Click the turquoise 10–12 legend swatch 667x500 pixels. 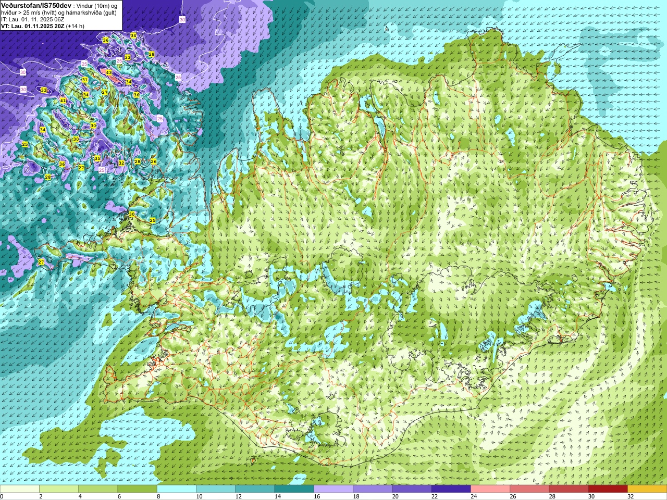[x=216, y=489]
